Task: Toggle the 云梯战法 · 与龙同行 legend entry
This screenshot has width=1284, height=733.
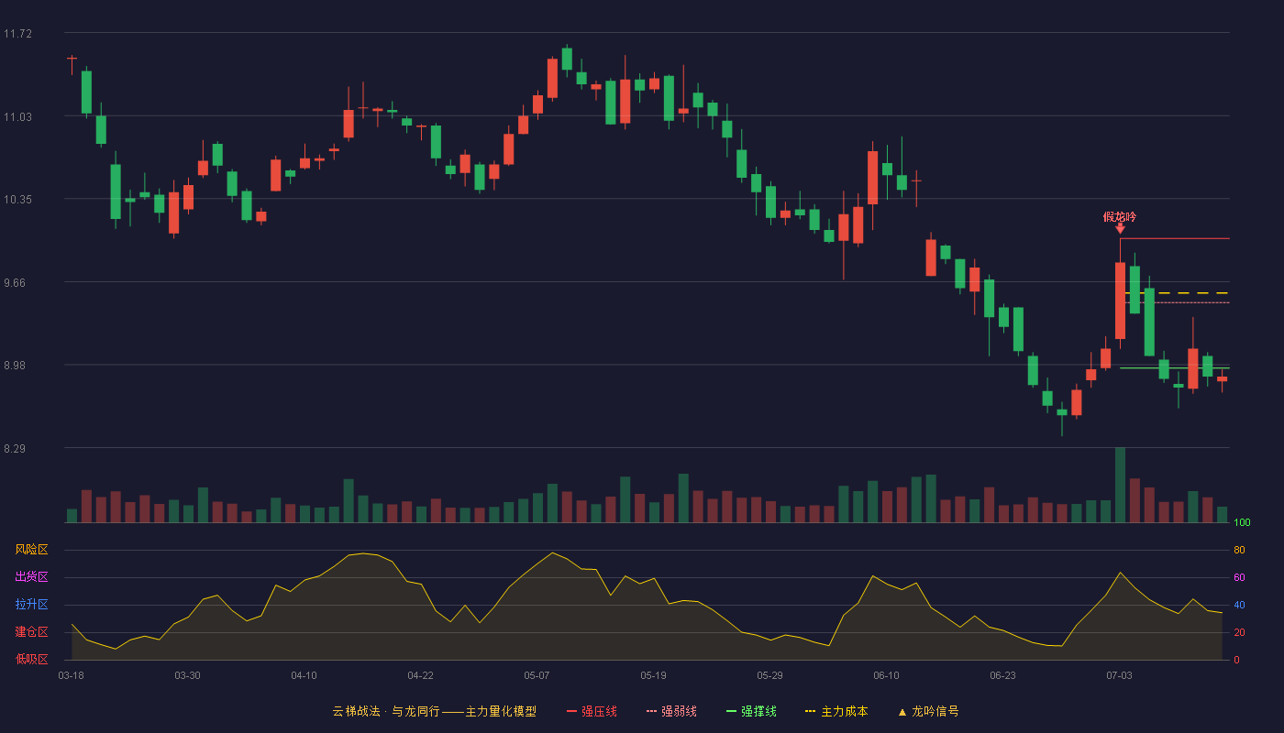Action: point(434,711)
